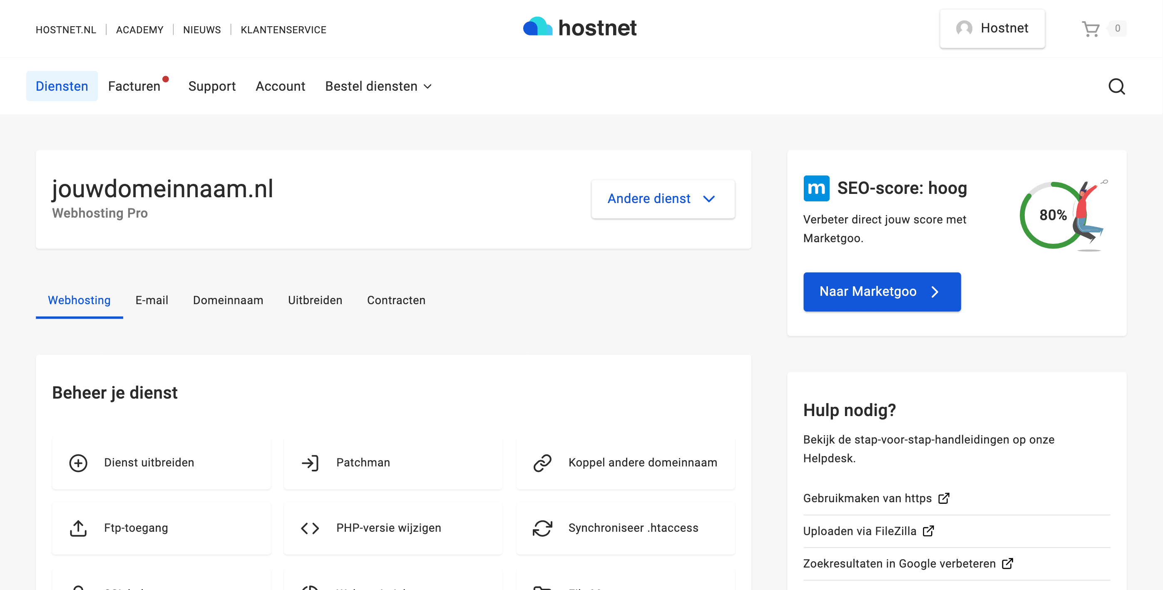Click the Naar Marketgoo button
The width and height of the screenshot is (1163, 590).
tap(881, 292)
